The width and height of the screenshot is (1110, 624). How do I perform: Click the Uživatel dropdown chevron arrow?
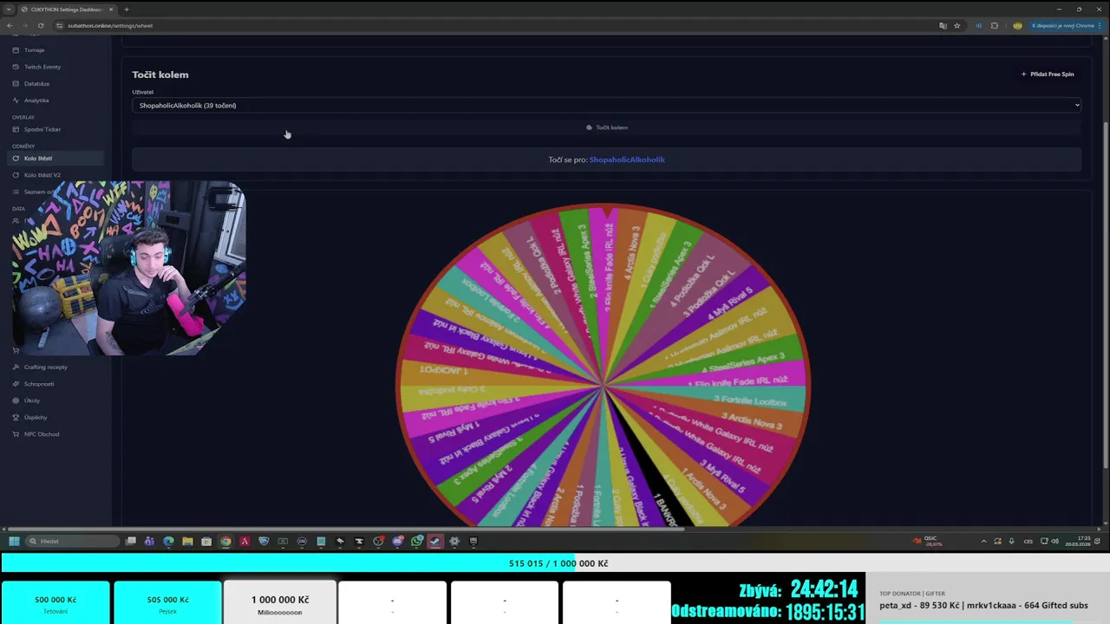[x=1077, y=105]
